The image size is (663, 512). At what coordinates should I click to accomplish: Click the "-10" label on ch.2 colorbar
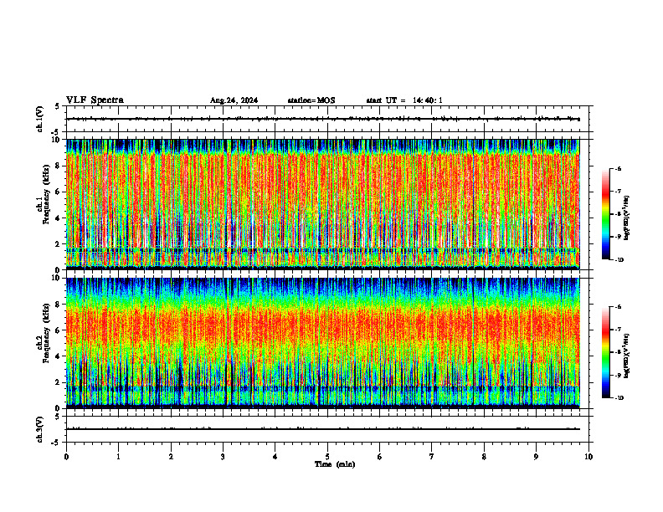point(619,398)
